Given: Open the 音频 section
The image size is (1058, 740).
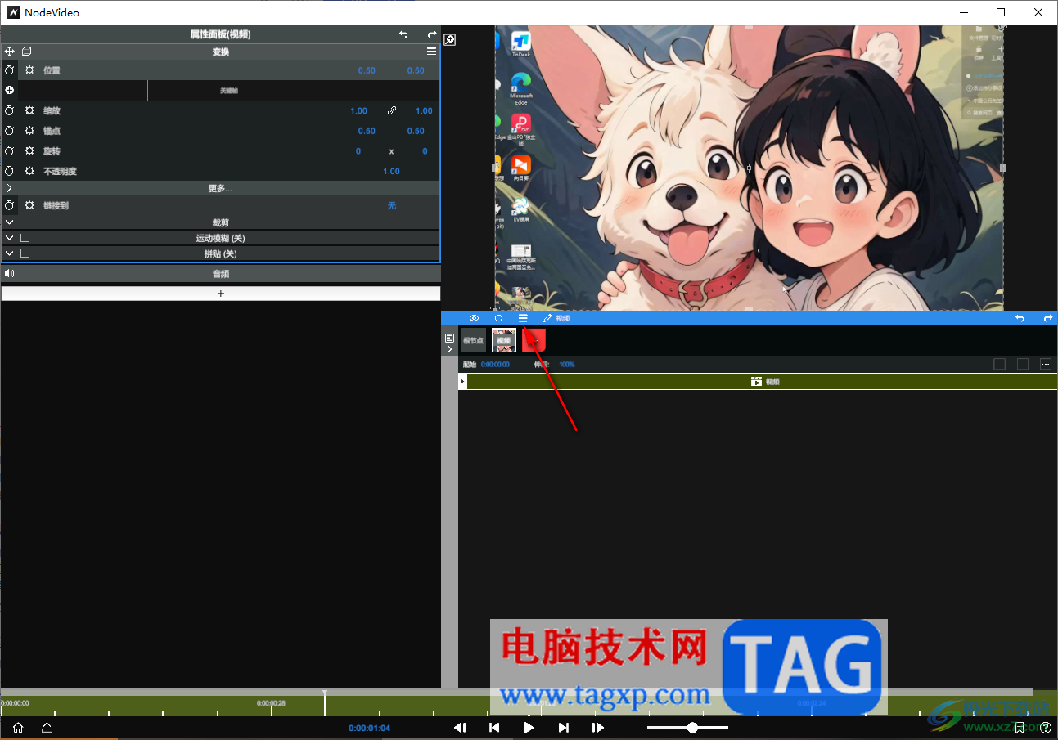Looking at the screenshot, I should (x=220, y=274).
